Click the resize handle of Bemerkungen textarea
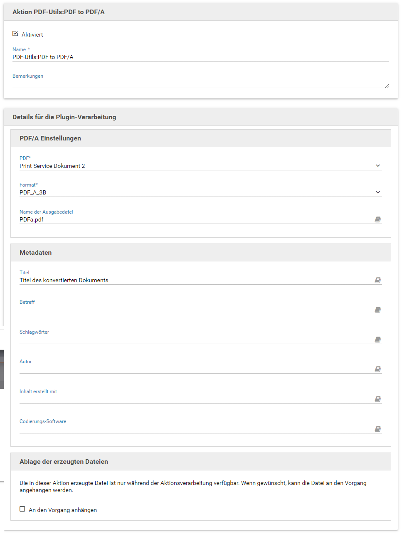Screen dimensions: 402x534 [x=387, y=86]
